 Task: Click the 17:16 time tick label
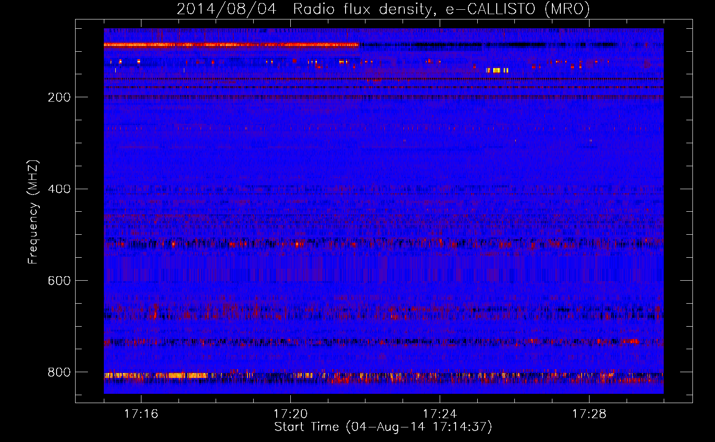141,414
